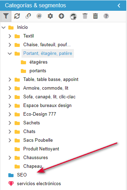Add new category with plus icon
127x190 pixels.
[61, 16]
